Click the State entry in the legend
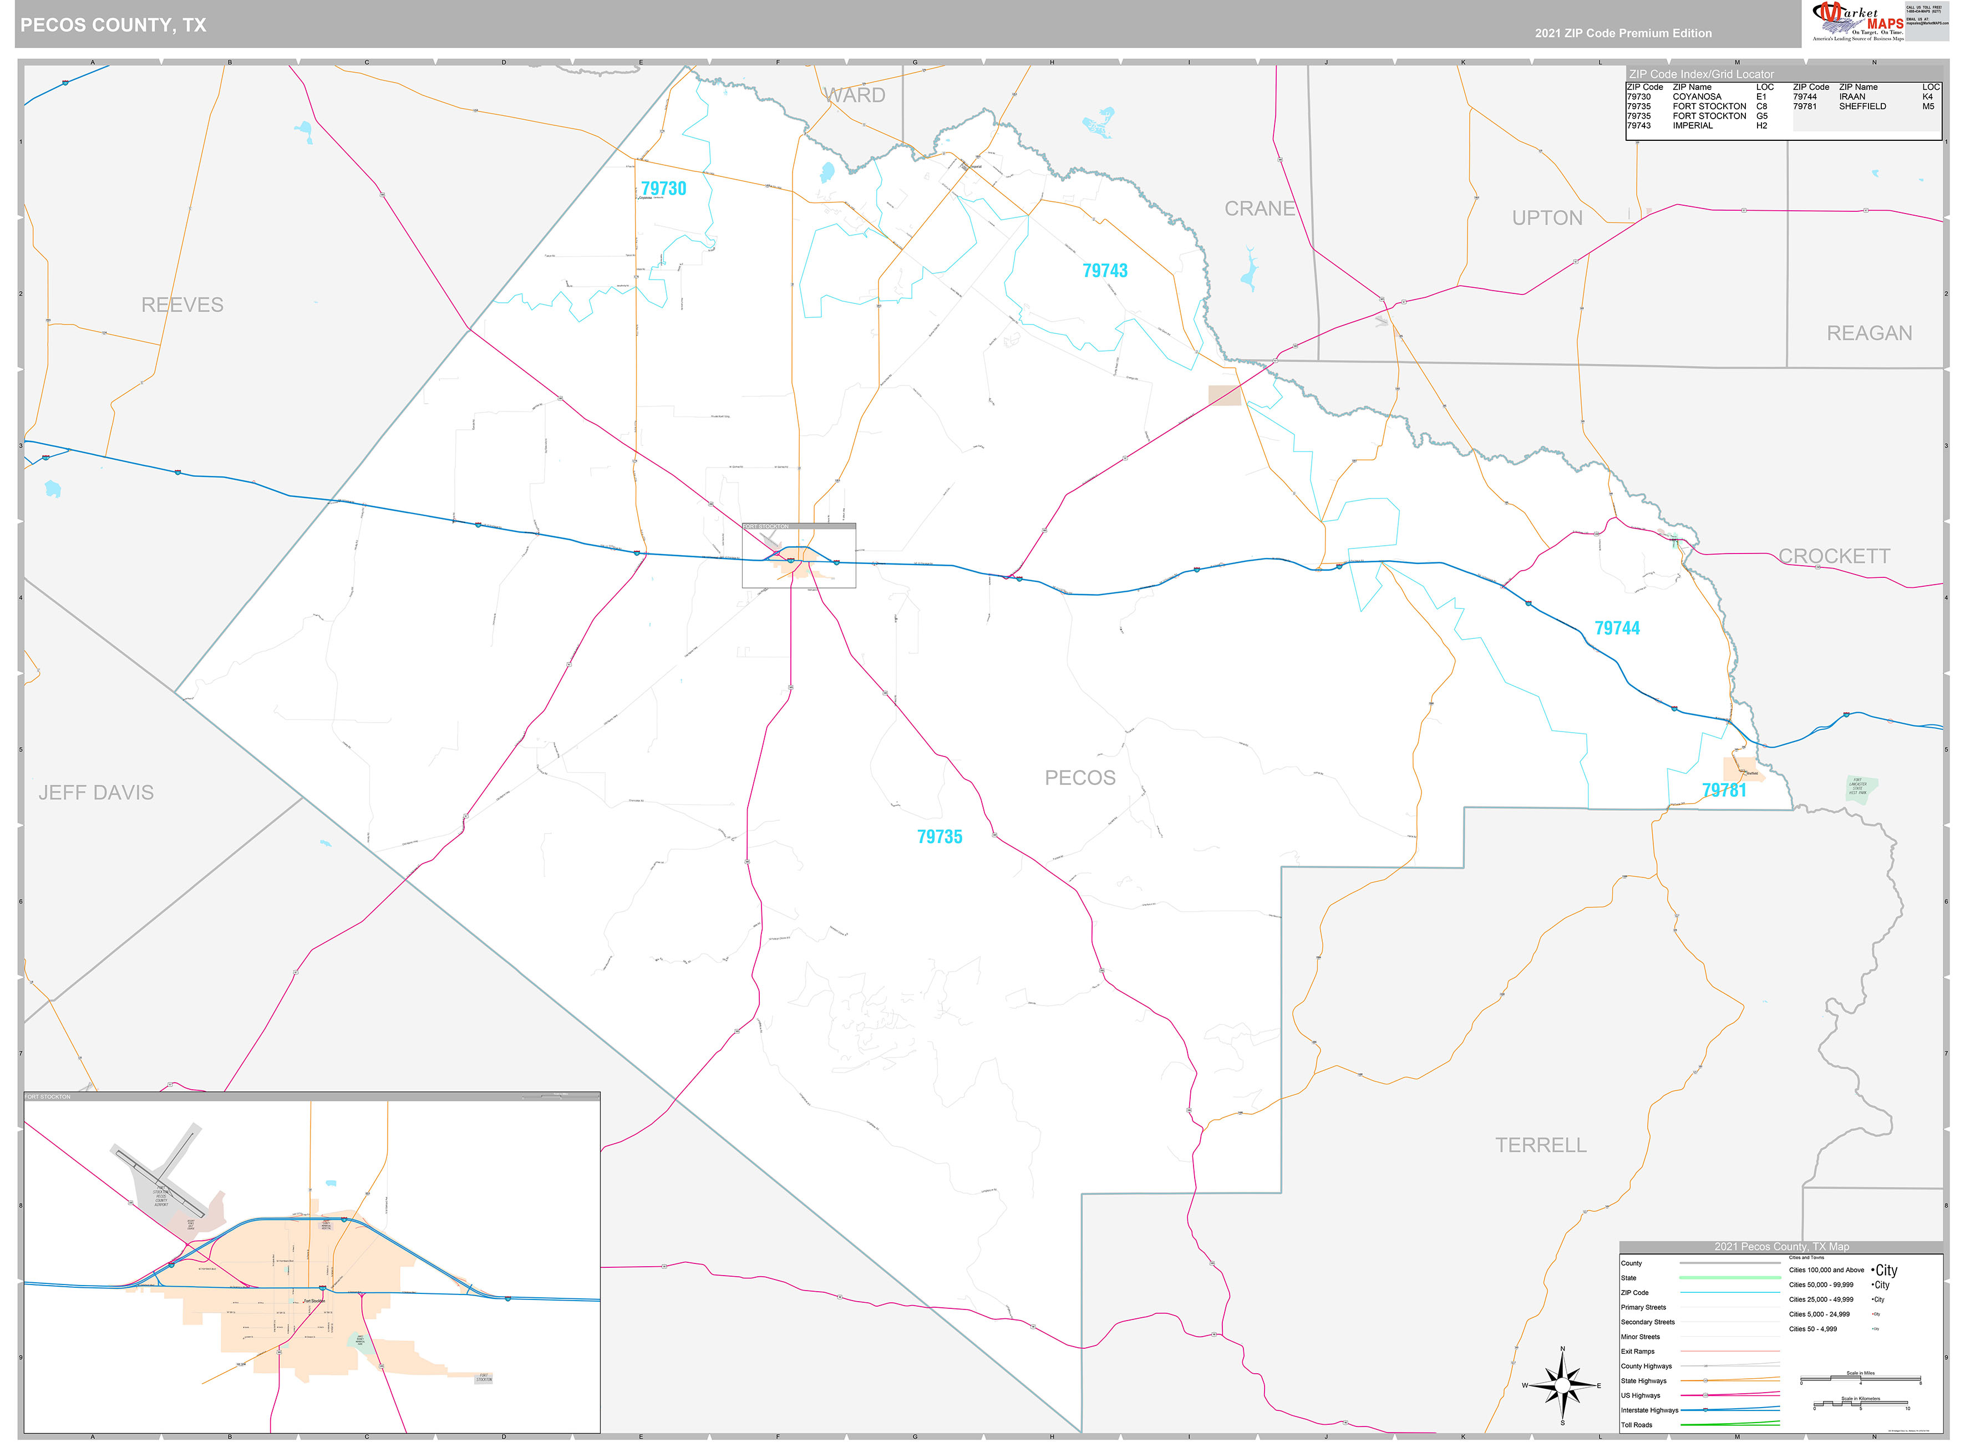Viewport: 1965px width, 1442px height. tap(1629, 1278)
